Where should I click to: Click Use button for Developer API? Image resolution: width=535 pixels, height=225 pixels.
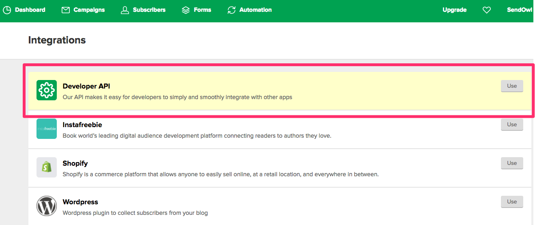coord(512,86)
